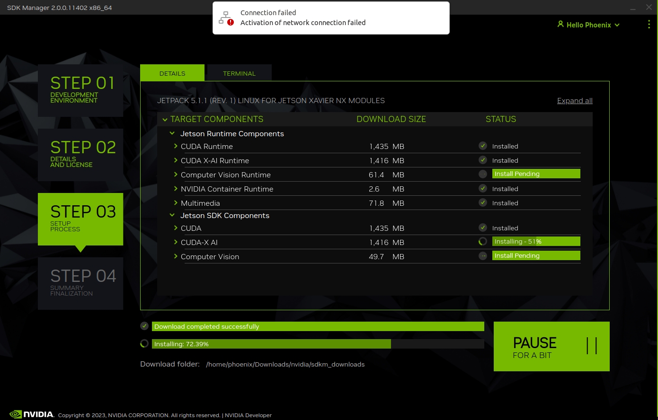This screenshot has height=420, width=658.
Task: Select STEP 04 Summary Finalization
Action: [x=80, y=283]
